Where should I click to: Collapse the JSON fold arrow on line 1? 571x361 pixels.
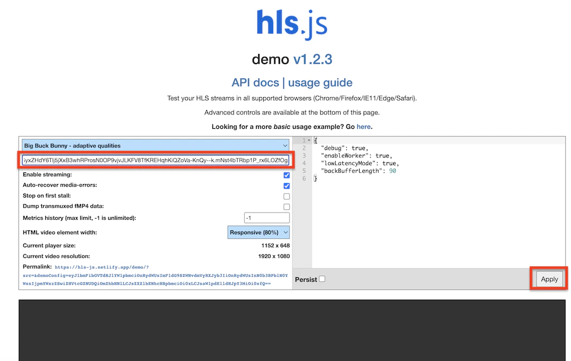pos(309,140)
